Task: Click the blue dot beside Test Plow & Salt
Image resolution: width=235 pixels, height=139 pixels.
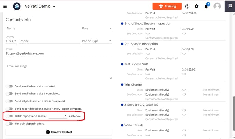Action: [122, 64]
